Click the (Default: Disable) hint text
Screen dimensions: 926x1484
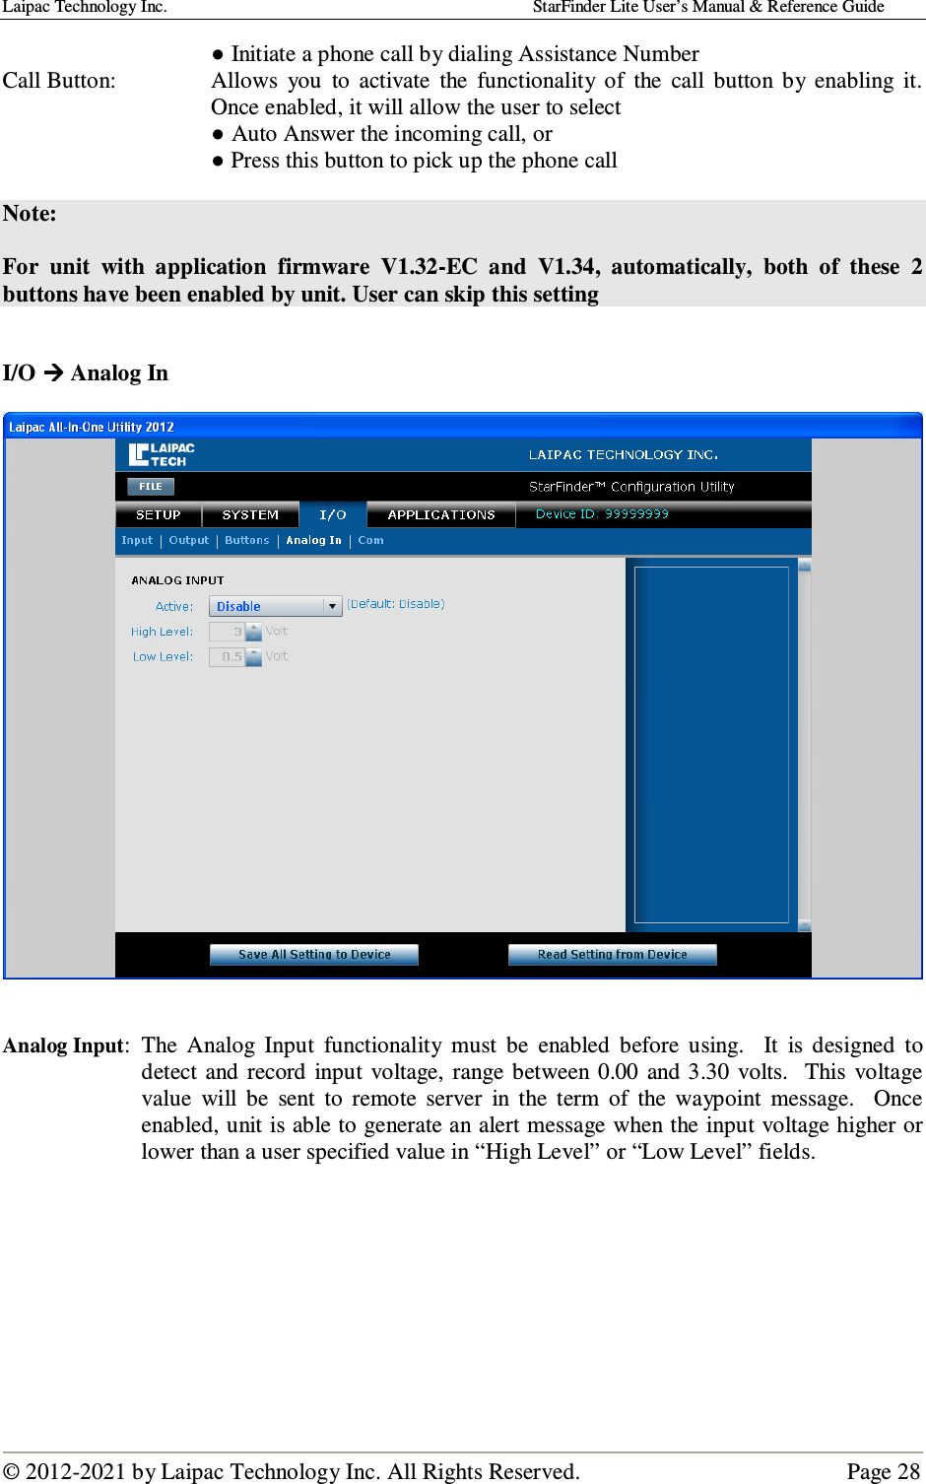coord(396,604)
